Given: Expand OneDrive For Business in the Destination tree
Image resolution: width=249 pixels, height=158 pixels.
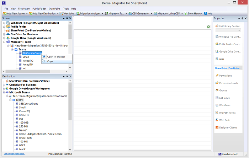Looking at the screenshot, I should [4, 85].
